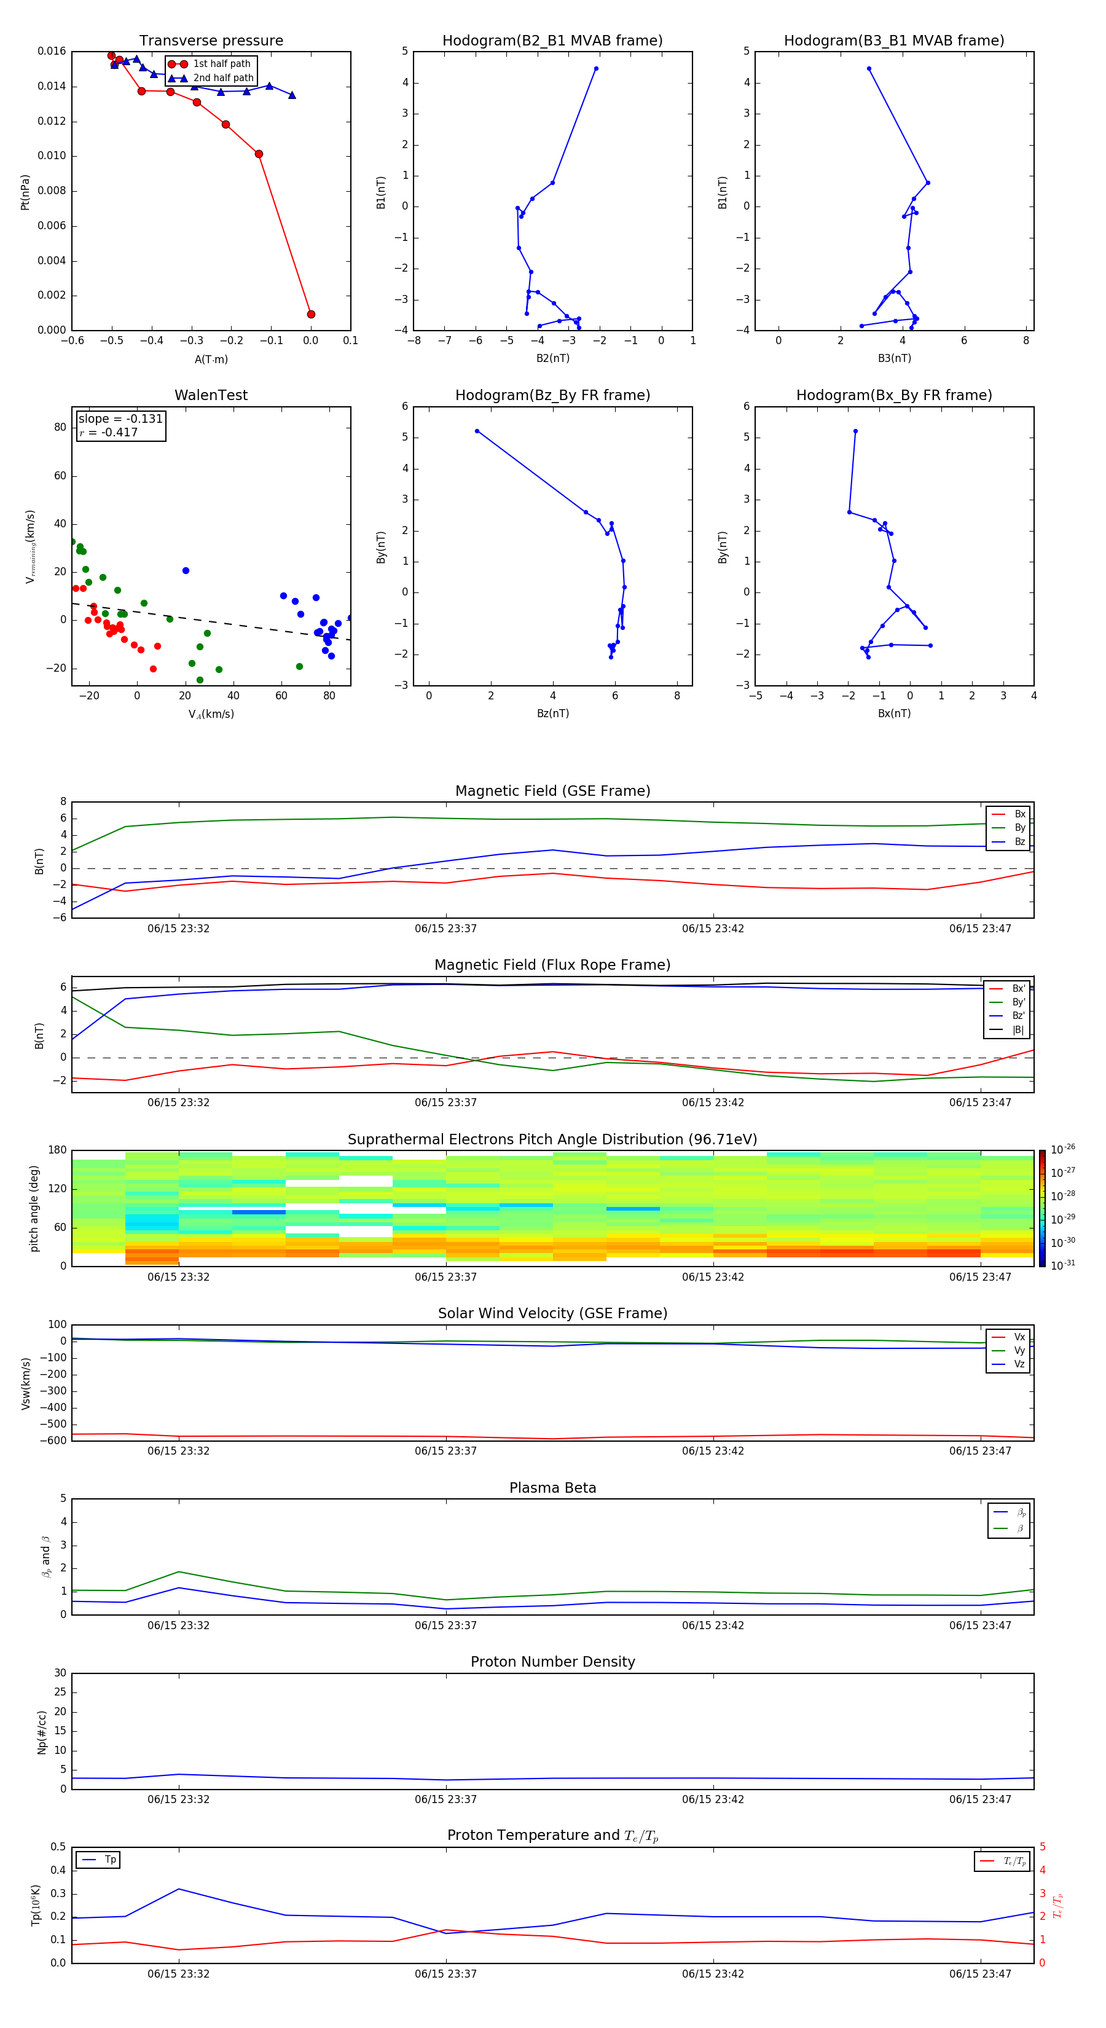Click the 'Hodogram(Bz_By FR frame)' title
Image resolution: width=1106 pixels, height=2028 pixels.
(552, 395)
